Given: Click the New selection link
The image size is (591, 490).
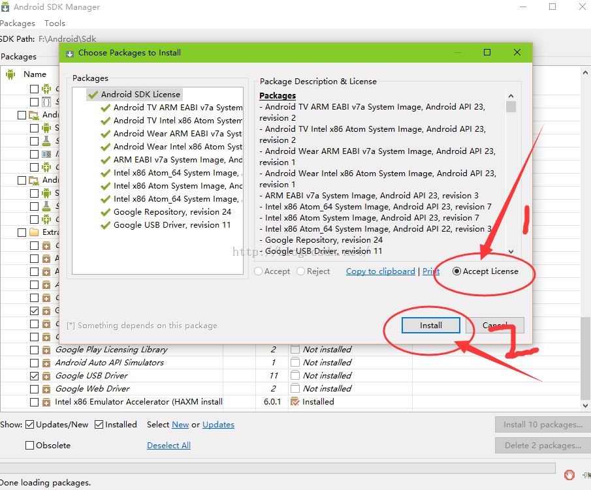Looking at the screenshot, I should pyautogui.click(x=180, y=425).
